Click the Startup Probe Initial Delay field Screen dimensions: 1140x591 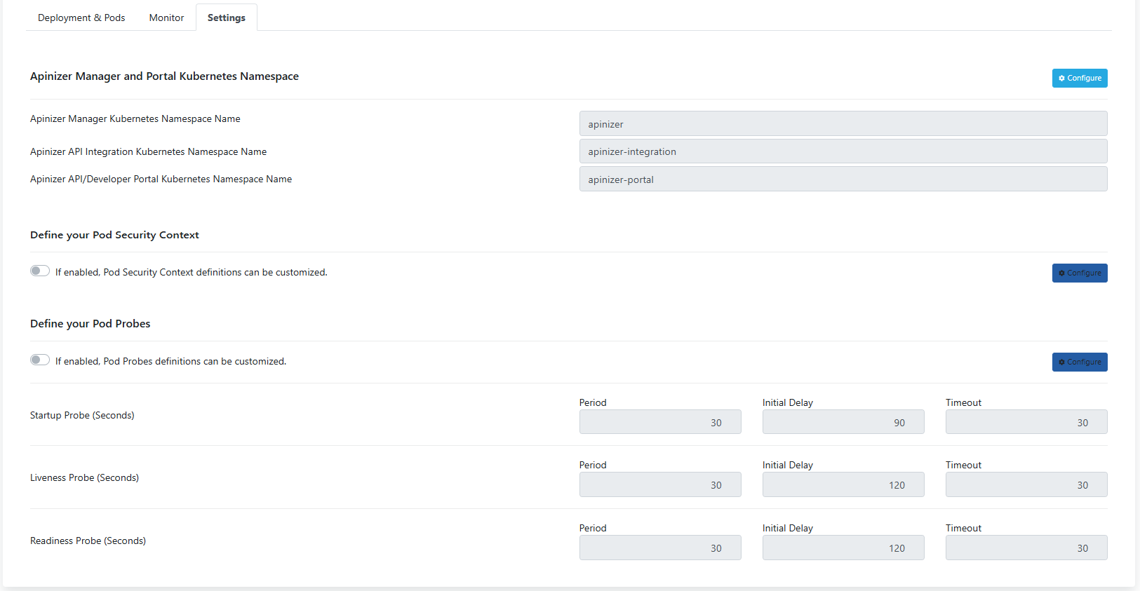[x=843, y=422]
